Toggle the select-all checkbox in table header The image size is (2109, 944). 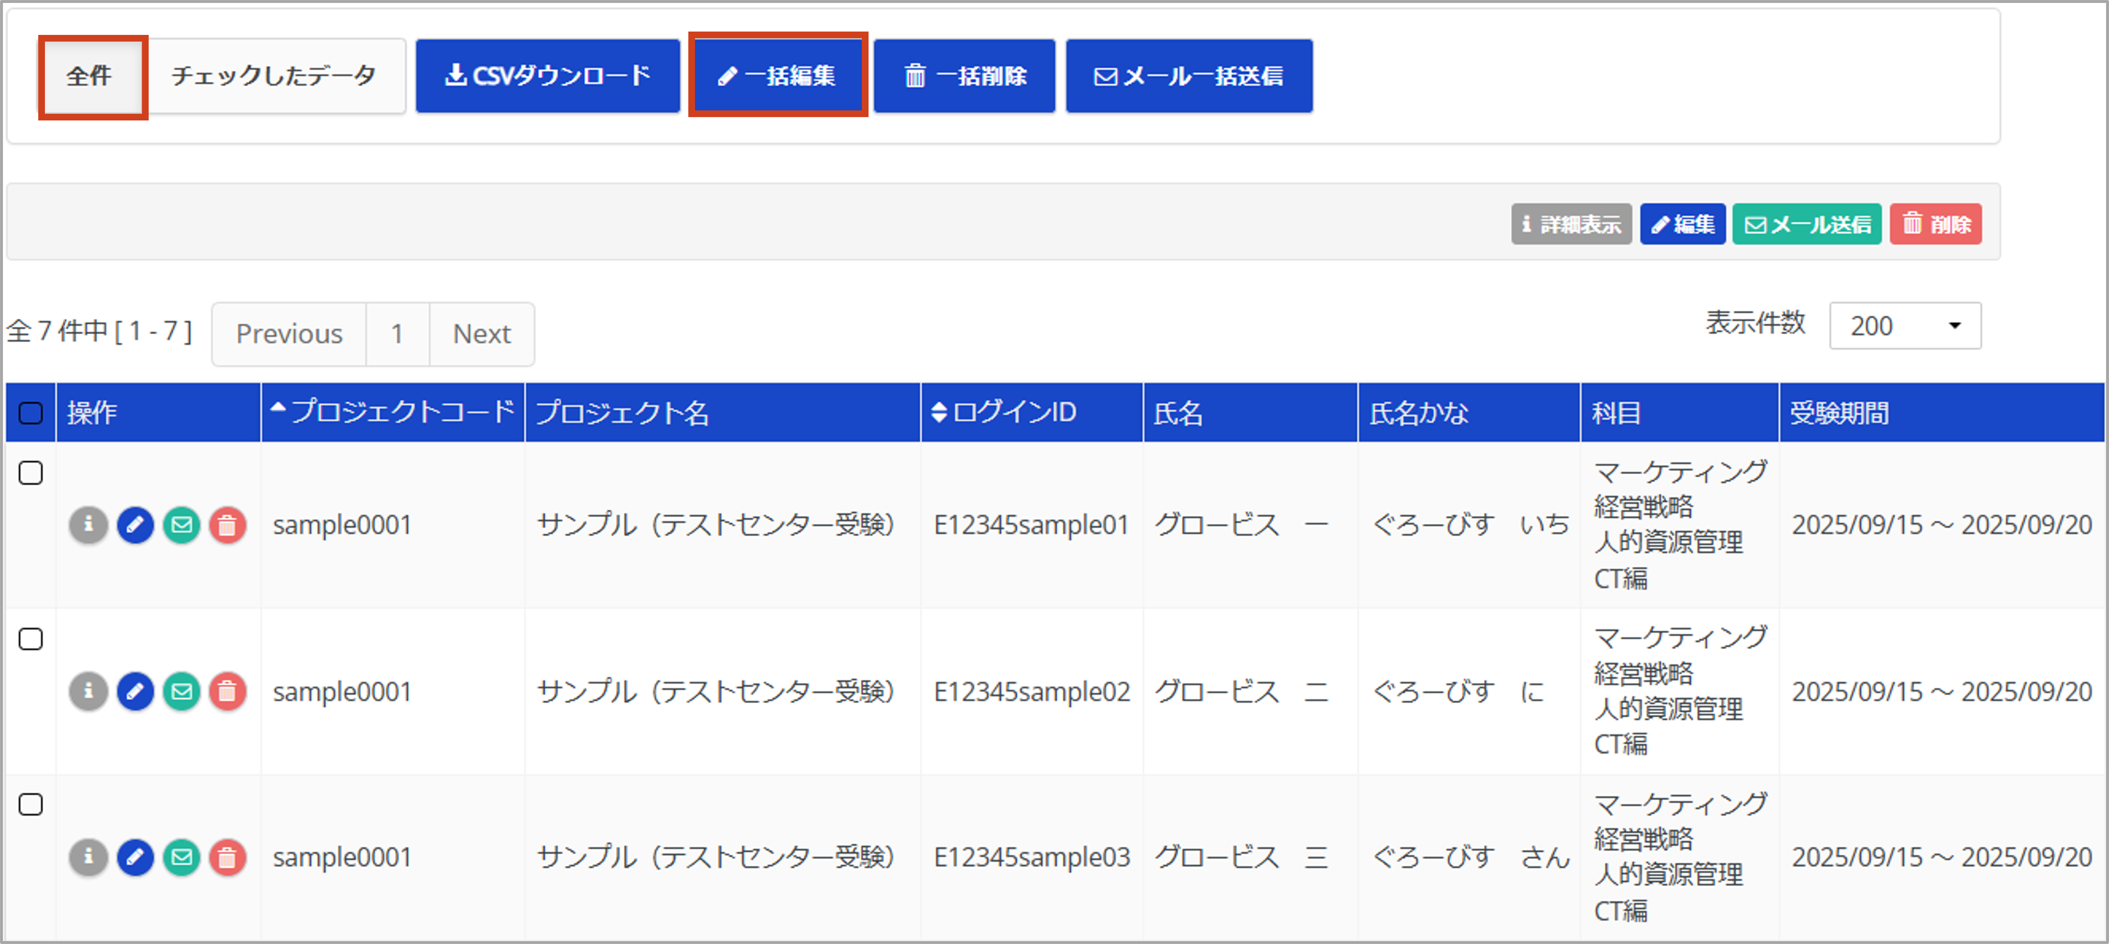30,412
